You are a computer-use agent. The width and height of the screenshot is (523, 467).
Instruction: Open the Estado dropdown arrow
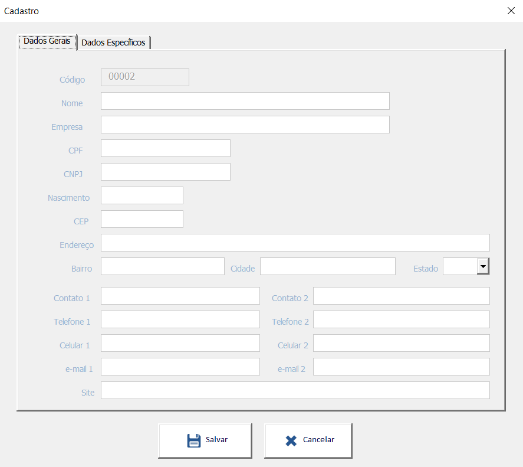483,266
